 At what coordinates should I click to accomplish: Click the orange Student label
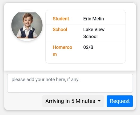[61, 19]
